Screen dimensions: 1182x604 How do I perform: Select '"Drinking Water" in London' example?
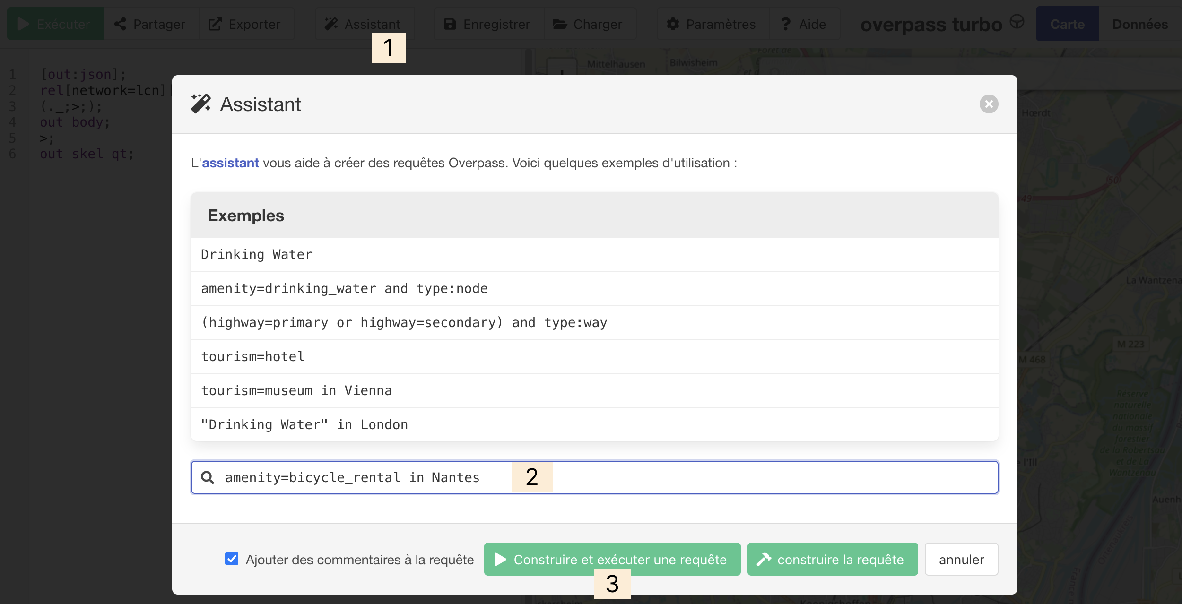594,424
